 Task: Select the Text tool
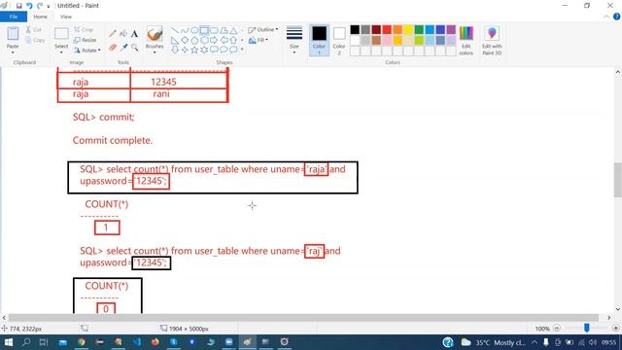click(x=134, y=34)
